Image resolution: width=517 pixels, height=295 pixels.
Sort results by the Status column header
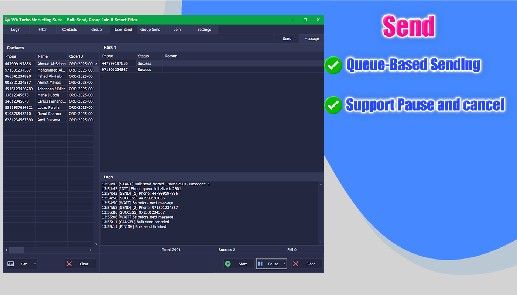click(x=150, y=56)
